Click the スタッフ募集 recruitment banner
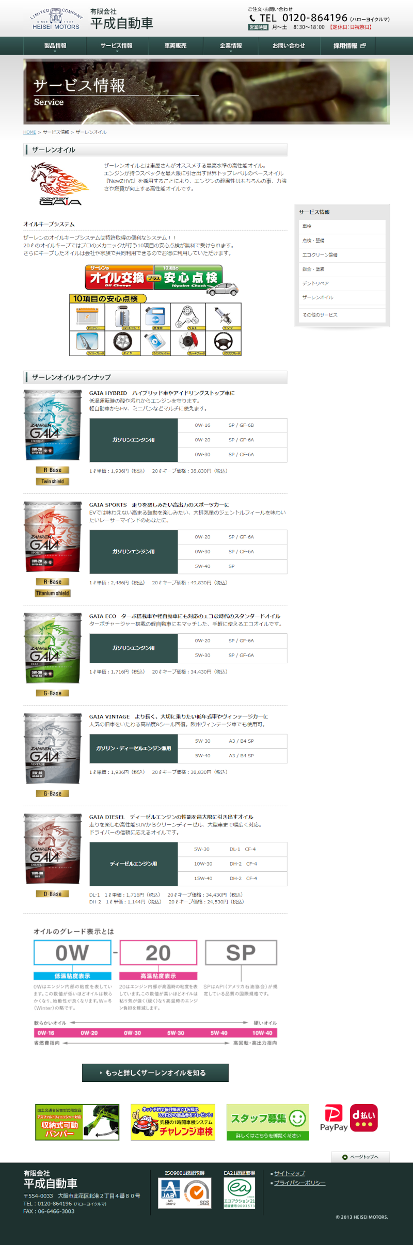 (x=267, y=1122)
